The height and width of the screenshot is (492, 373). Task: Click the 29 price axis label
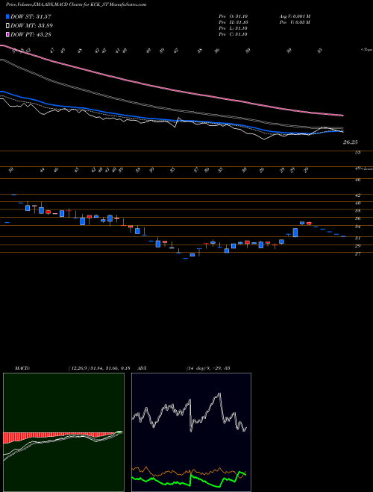[357, 246]
